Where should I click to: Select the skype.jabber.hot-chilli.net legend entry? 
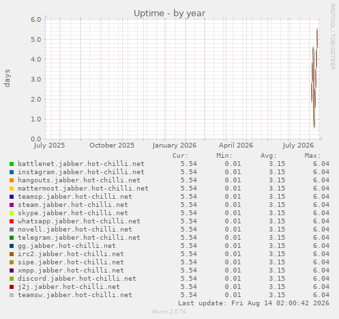coord(73,213)
